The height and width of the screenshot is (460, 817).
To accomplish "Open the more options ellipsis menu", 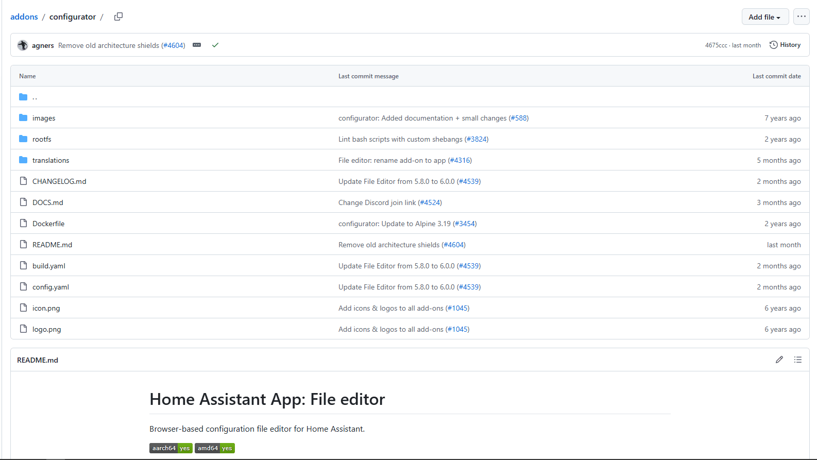I will coord(802,16).
